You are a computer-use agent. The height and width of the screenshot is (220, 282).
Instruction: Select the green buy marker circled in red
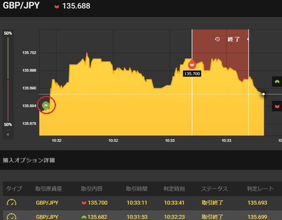coord(46,106)
